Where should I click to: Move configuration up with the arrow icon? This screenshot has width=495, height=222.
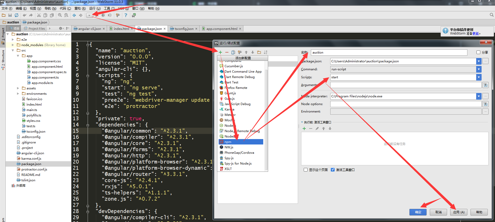point(246,52)
